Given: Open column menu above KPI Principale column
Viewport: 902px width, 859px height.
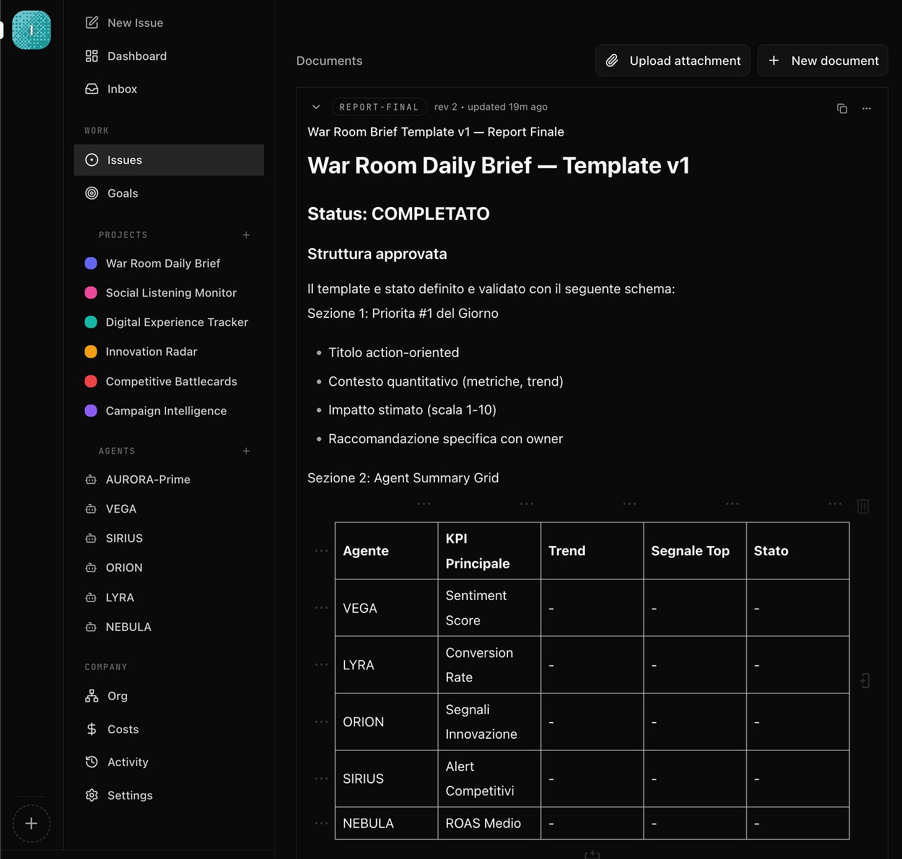Looking at the screenshot, I should (527, 504).
